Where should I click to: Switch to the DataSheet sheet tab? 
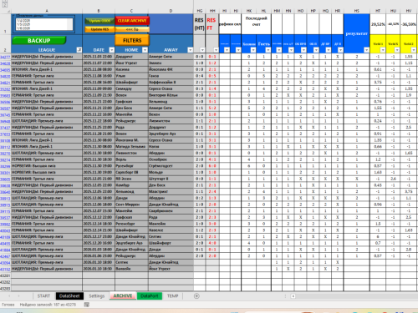[69, 295]
